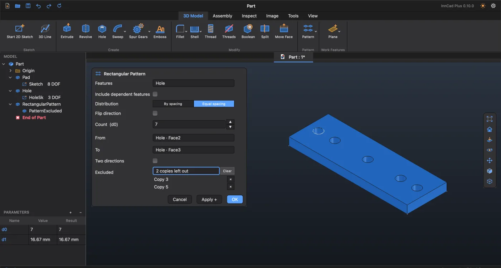The height and width of the screenshot is (268, 501).
Task: Open the Spur Gears tool
Action: [138, 31]
